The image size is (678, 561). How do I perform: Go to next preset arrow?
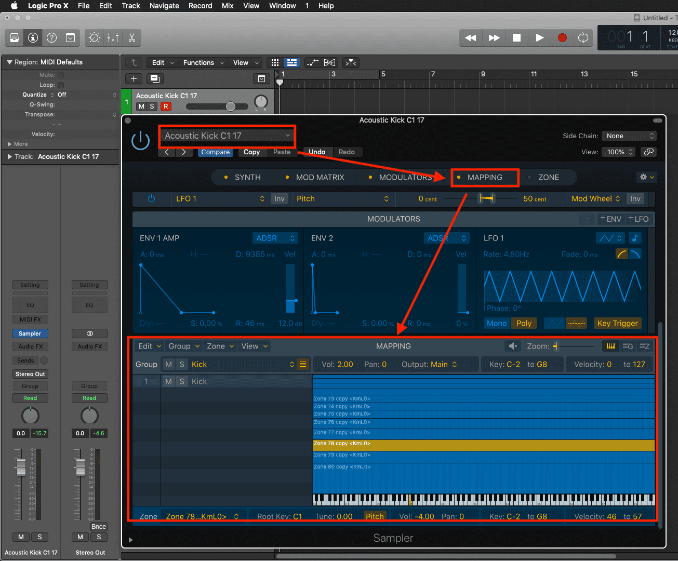pos(184,152)
